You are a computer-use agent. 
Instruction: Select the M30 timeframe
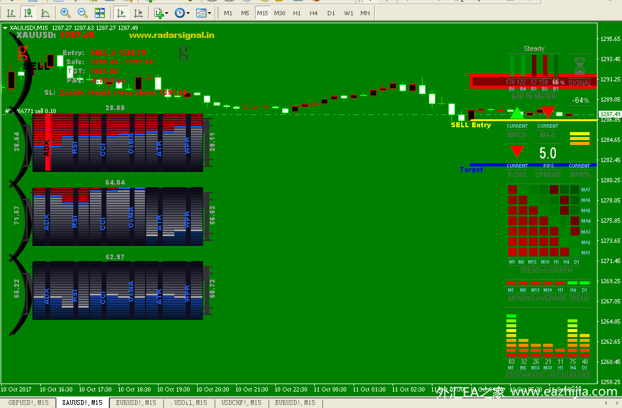click(280, 13)
